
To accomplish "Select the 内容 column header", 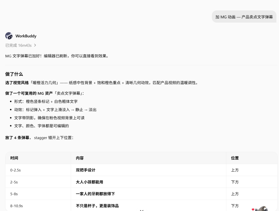I will [x=80, y=158].
